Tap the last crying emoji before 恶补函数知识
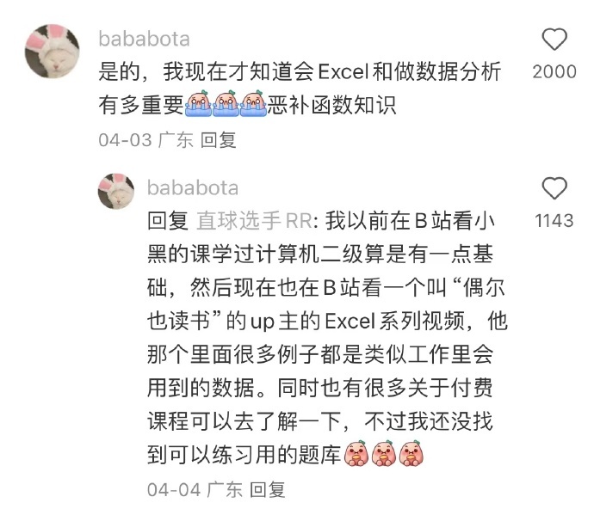Image resolution: width=594 pixels, height=515 pixels. click(x=254, y=103)
